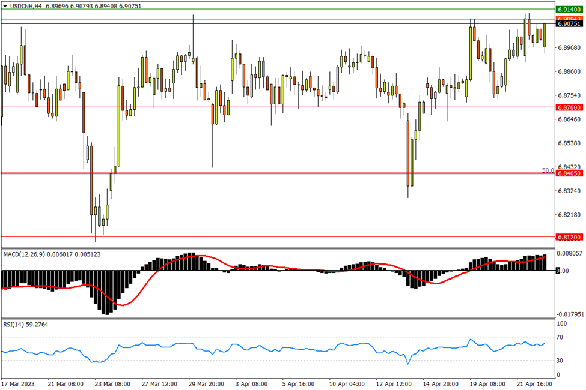The image size is (586, 390).
Task: Click the USDCNH,H4 symbol title
Action: [x=26, y=5]
